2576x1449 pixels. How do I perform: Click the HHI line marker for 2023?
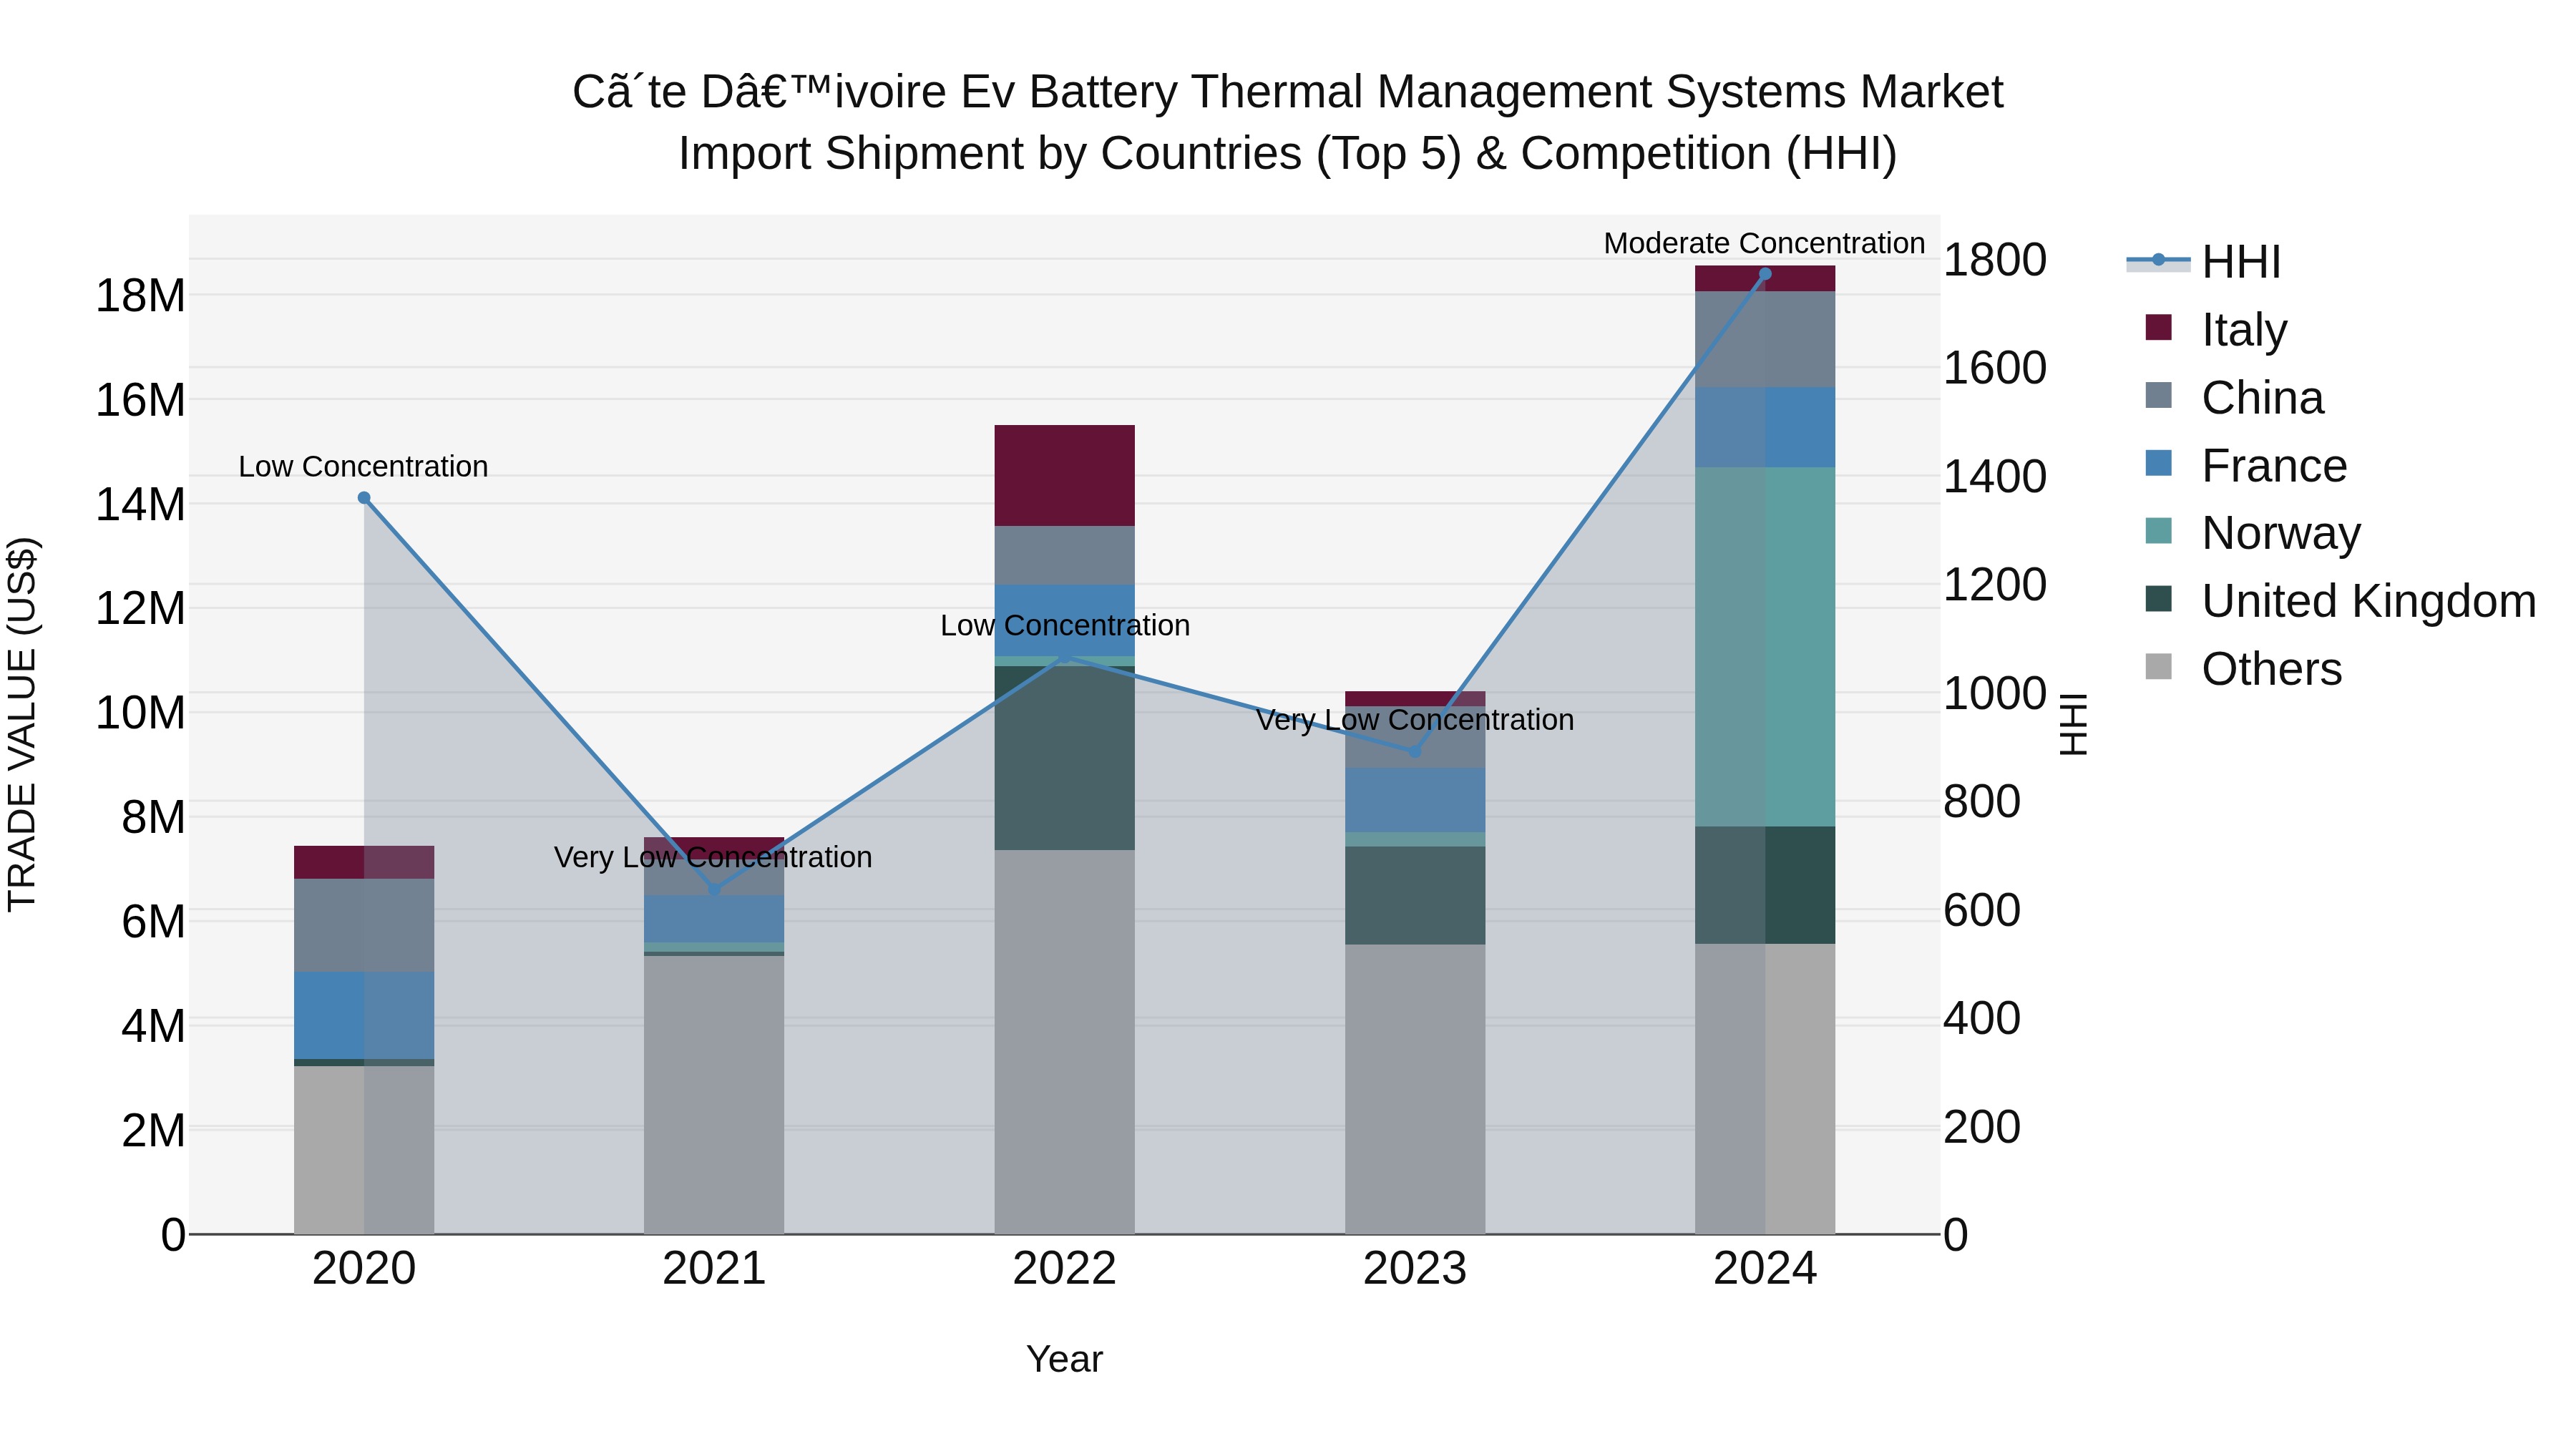(x=1415, y=751)
